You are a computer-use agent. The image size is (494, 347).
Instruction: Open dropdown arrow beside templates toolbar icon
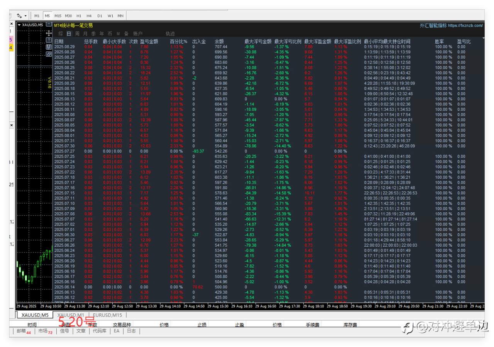coord(25,16)
